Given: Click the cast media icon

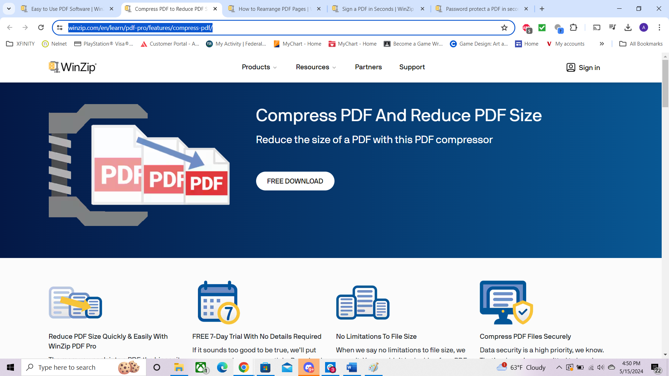Looking at the screenshot, I should pyautogui.click(x=597, y=28).
